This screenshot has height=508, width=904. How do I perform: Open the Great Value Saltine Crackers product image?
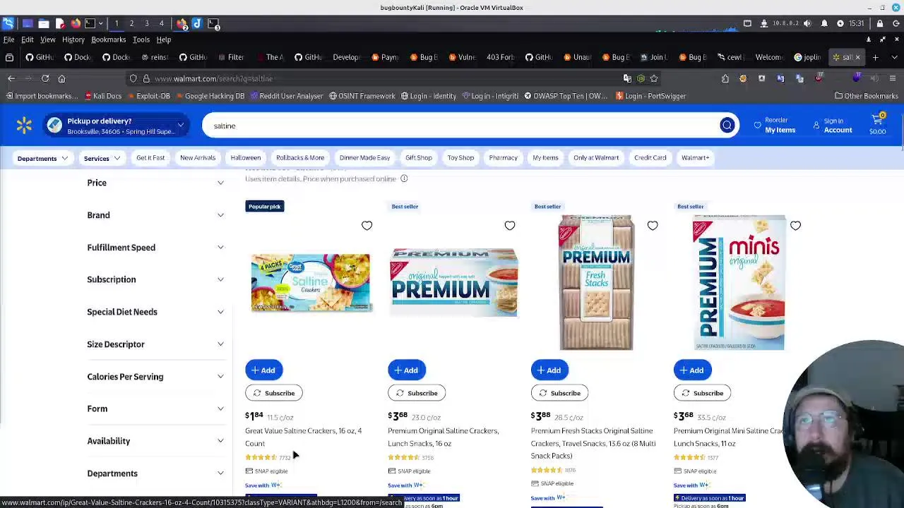(310, 282)
